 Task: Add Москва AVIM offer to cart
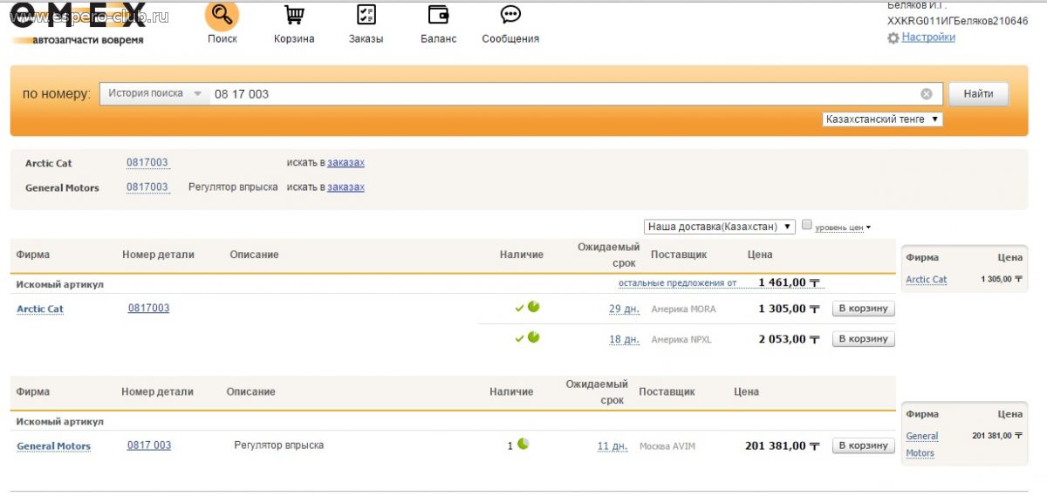click(863, 445)
